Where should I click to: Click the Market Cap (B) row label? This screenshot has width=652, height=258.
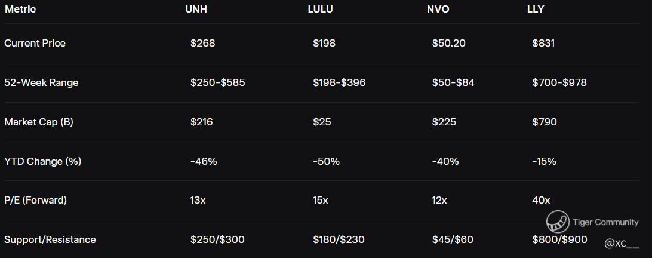[39, 122]
